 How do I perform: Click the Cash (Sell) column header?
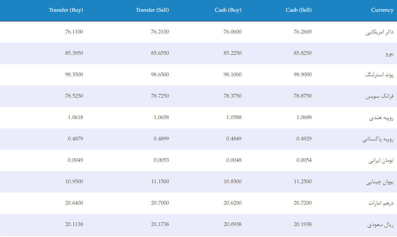(x=298, y=10)
